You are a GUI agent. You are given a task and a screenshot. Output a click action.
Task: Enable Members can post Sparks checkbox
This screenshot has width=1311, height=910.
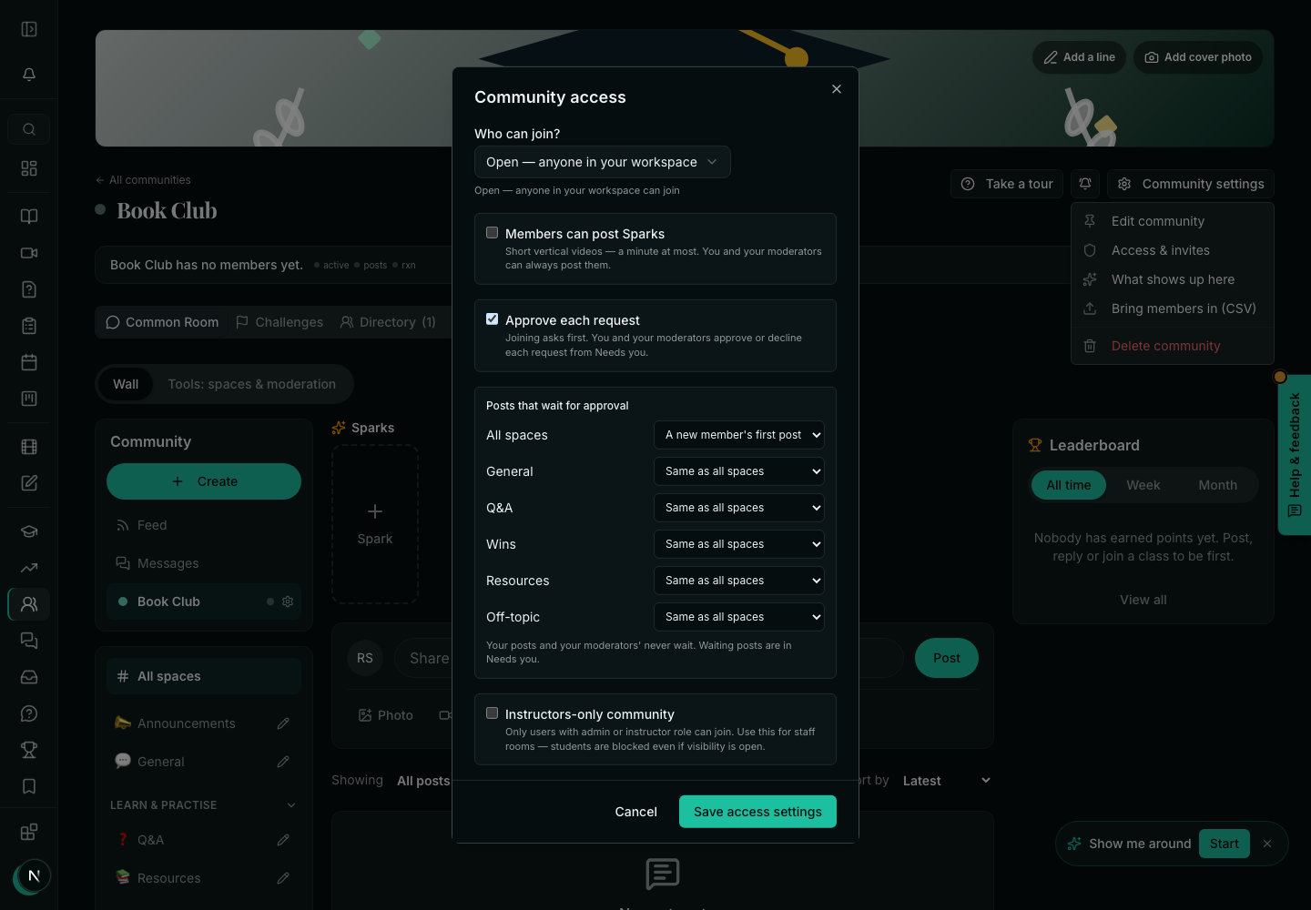[x=493, y=233]
